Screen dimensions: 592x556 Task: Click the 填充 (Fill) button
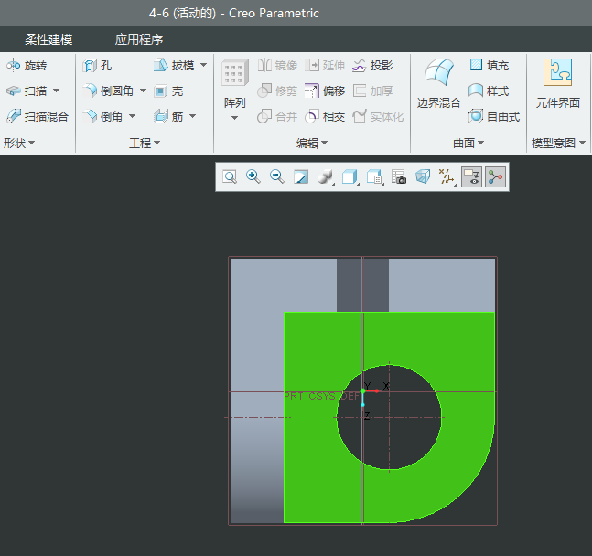pyautogui.click(x=489, y=66)
